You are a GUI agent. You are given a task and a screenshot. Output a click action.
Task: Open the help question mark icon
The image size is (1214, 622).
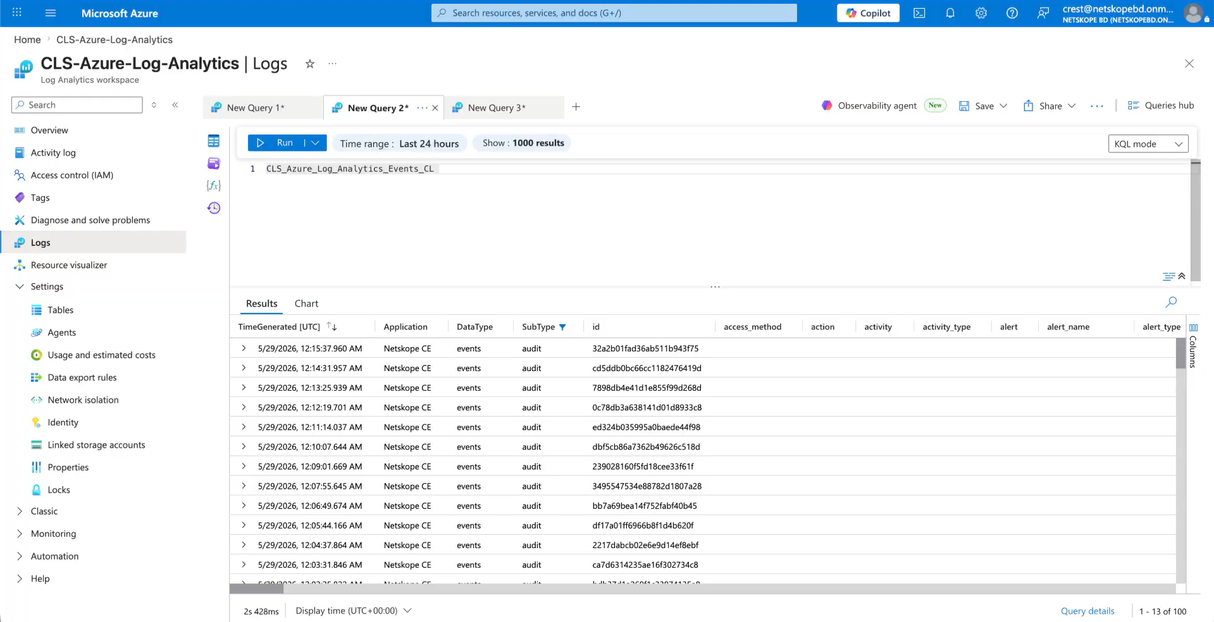click(x=1012, y=13)
